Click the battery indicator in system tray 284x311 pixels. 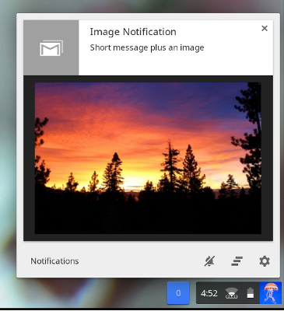coord(251,293)
